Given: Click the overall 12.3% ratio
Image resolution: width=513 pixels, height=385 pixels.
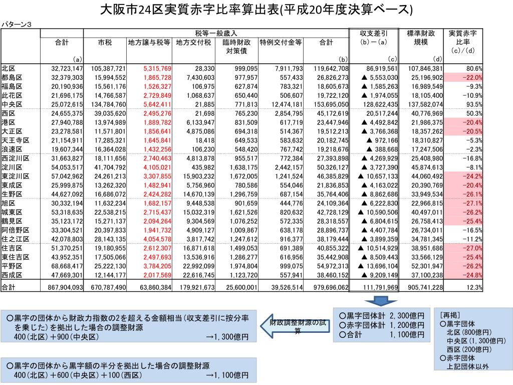Looking at the screenshot, I should pyautogui.click(x=474, y=287).
